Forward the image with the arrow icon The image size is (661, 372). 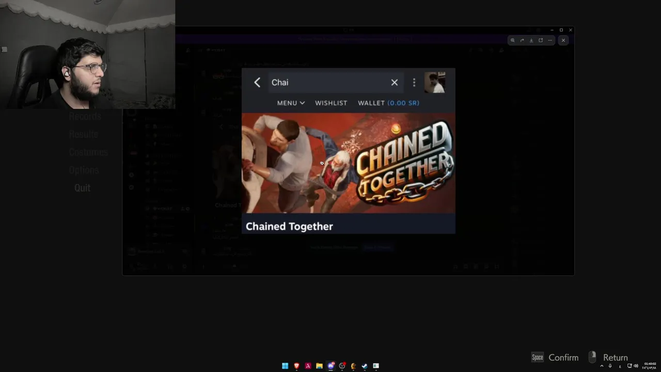[x=522, y=40]
